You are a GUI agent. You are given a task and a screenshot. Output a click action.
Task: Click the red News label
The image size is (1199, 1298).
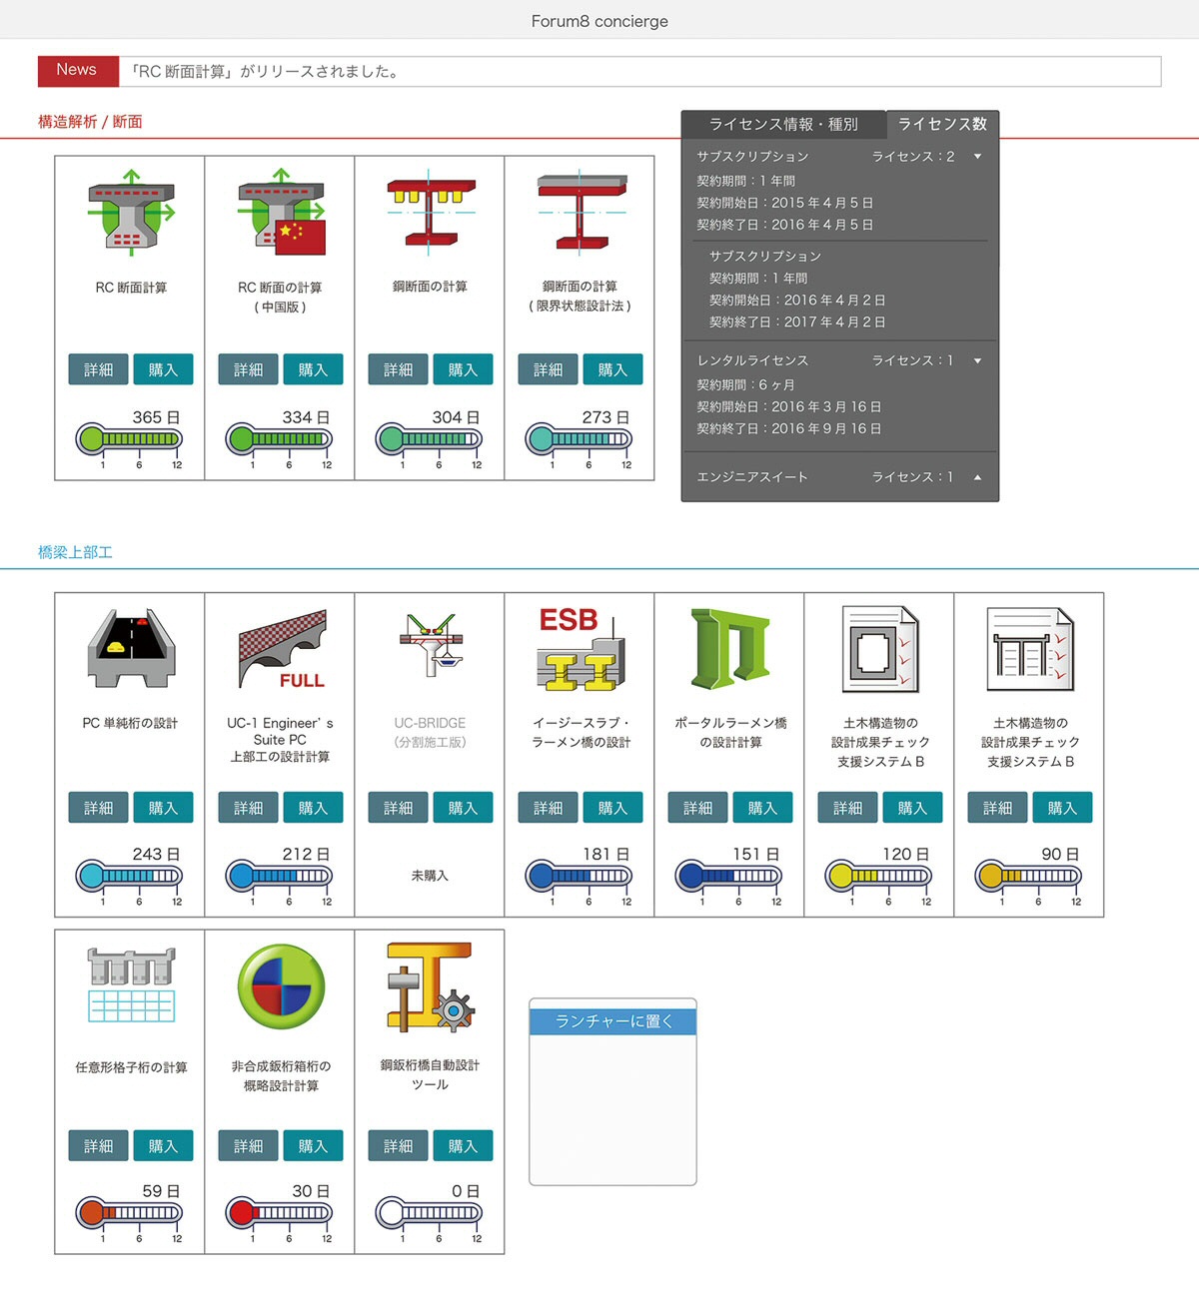click(77, 71)
